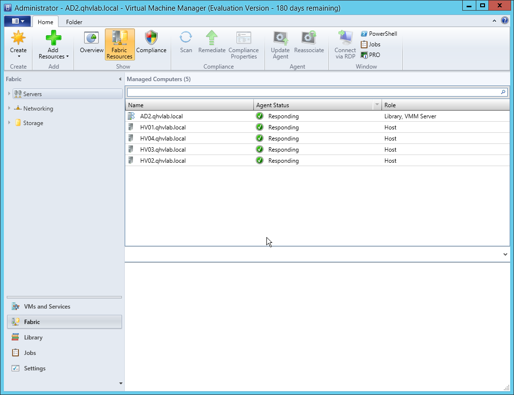The width and height of the screenshot is (514, 395).
Task: Sort by the Role column header
Action: [445, 105]
